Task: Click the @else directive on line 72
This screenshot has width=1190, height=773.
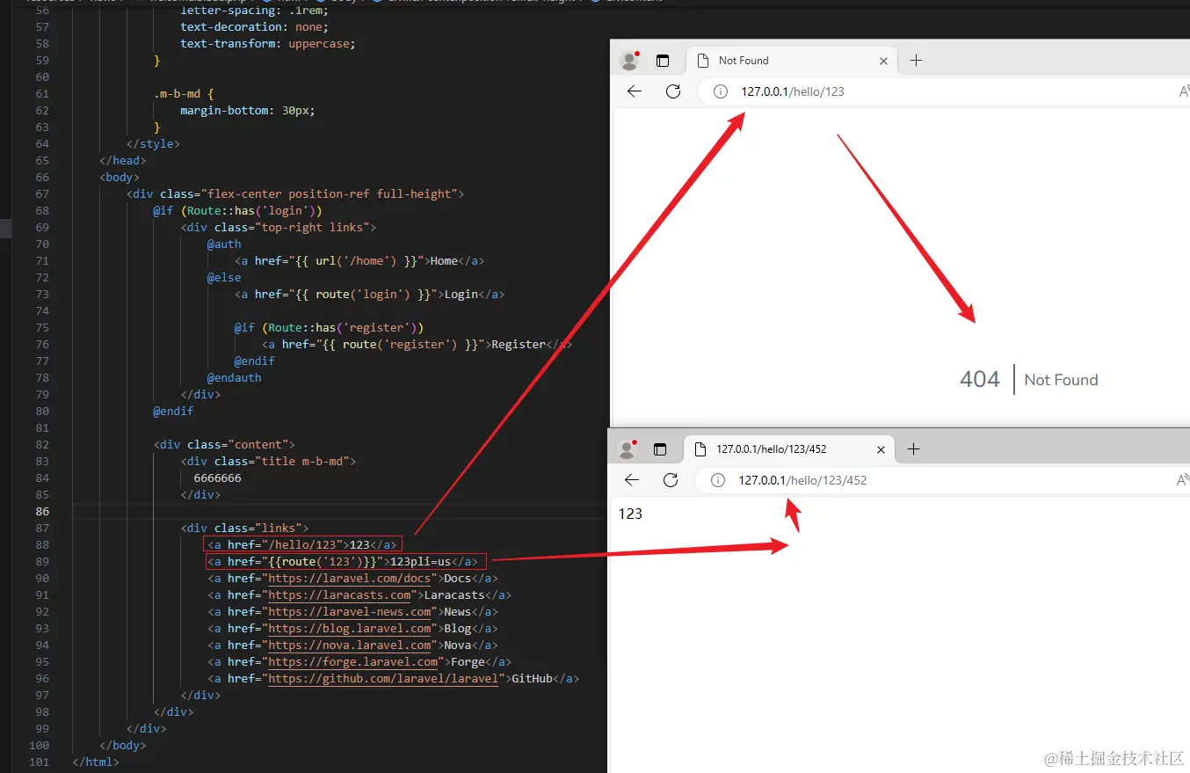Action: coord(224,278)
